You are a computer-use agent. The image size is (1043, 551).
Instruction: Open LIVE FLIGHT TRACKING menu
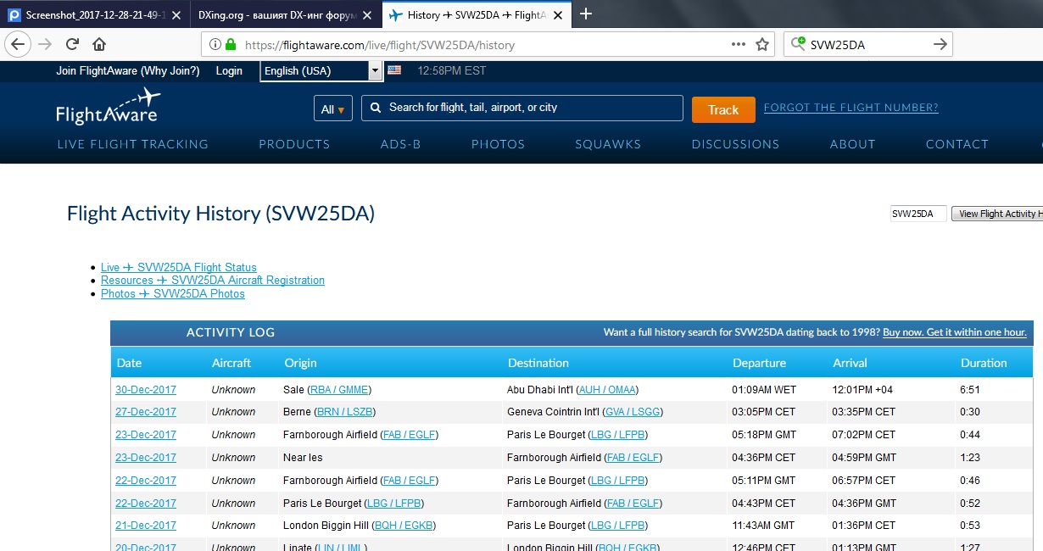point(132,144)
